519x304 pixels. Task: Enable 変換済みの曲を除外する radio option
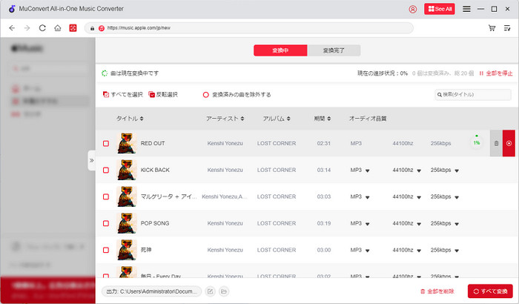tap(207, 95)
